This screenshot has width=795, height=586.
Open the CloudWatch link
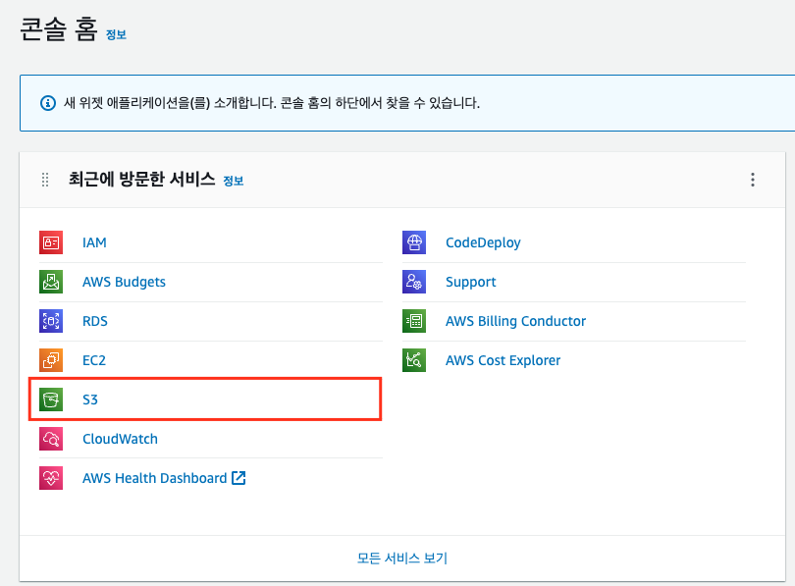pyautogui.click(x=120, y=439)
